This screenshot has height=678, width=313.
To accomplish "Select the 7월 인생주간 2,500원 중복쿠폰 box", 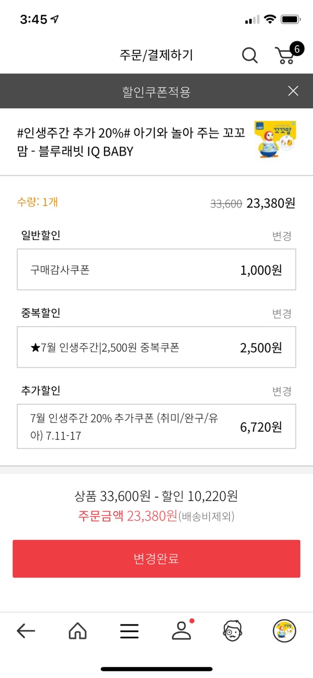I will tap(156, 347).
